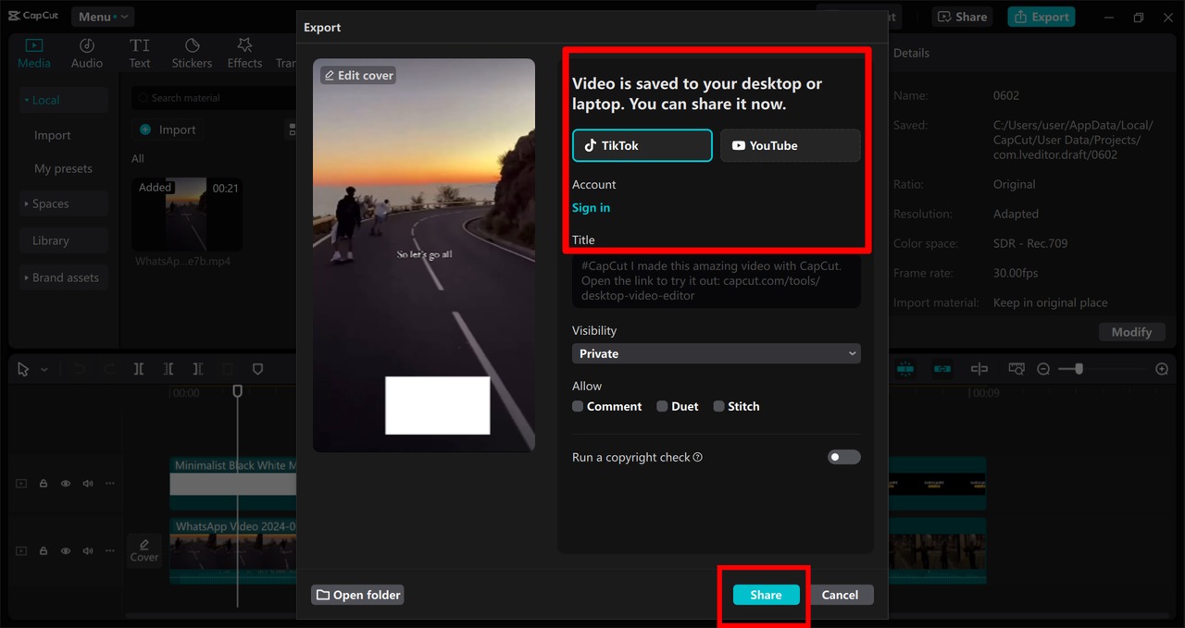Select TikTok as the sharing platform
Viewport: 1185px width, 628px height.
click(x=642, y=145)
